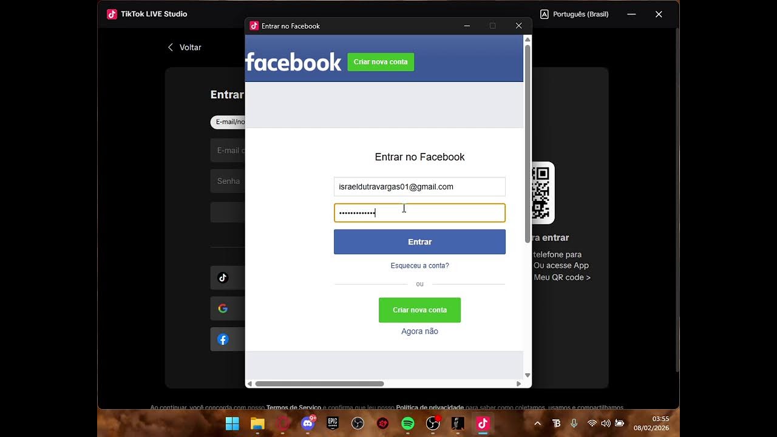The image size is (777, 437).
Task: Click the Facebook logo in the header
Action: click(x=293, y=62)
